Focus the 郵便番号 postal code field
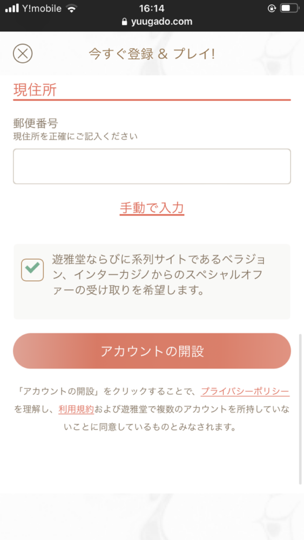Image resolution: width=304 pixels, height=540 pixels. coord(152,166)
